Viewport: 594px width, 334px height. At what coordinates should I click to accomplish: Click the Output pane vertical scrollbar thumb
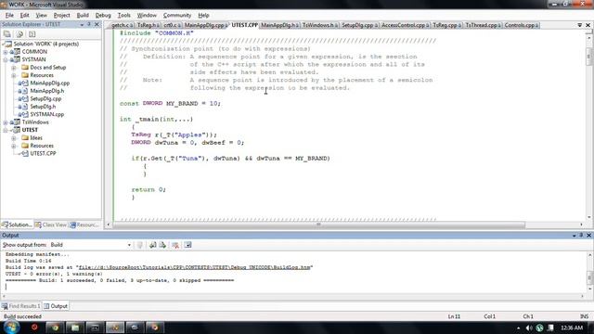589,277
